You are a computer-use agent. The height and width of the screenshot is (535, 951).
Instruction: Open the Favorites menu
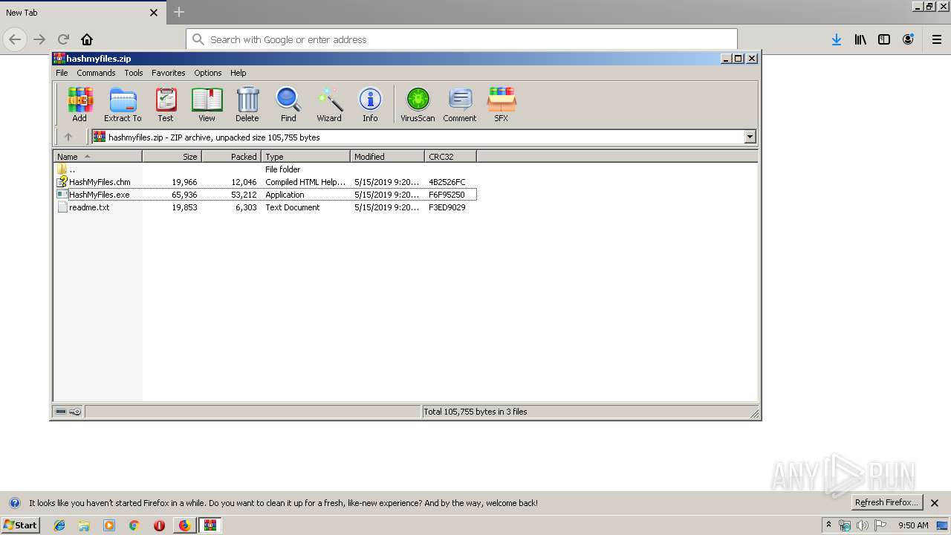tap(169, 73)
